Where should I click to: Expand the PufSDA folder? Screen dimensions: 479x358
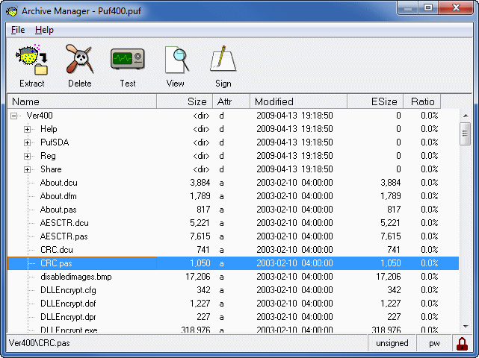28,142
